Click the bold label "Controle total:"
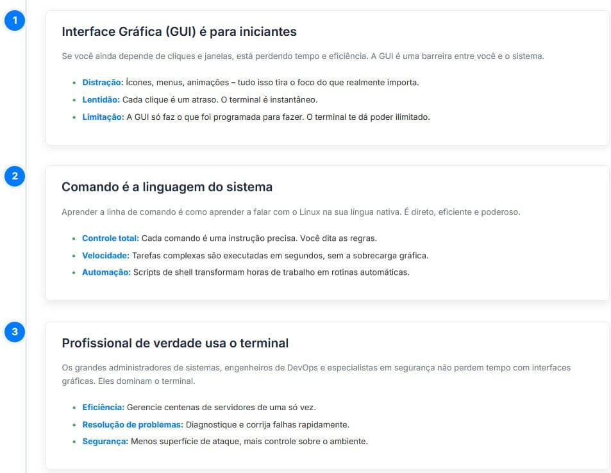611x473 pixels. (x=110, y=238)
